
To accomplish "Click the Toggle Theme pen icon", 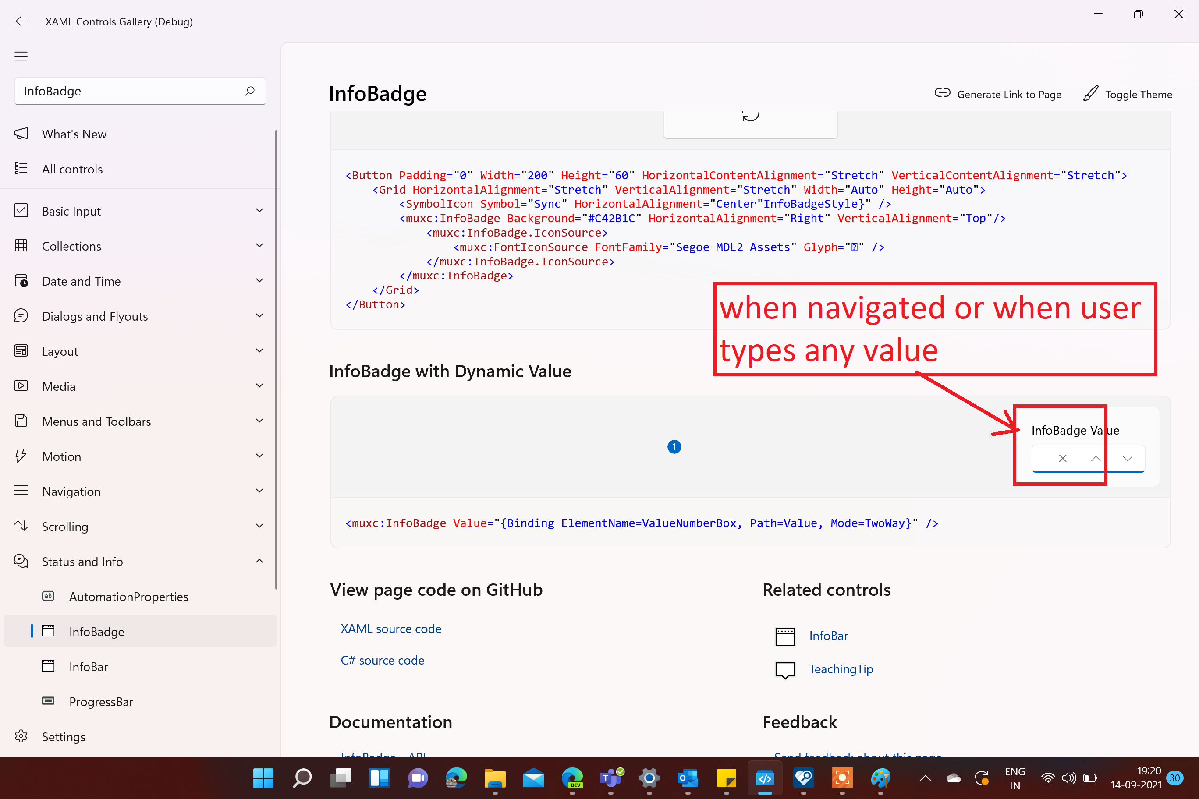I will tap(1090, 94).
